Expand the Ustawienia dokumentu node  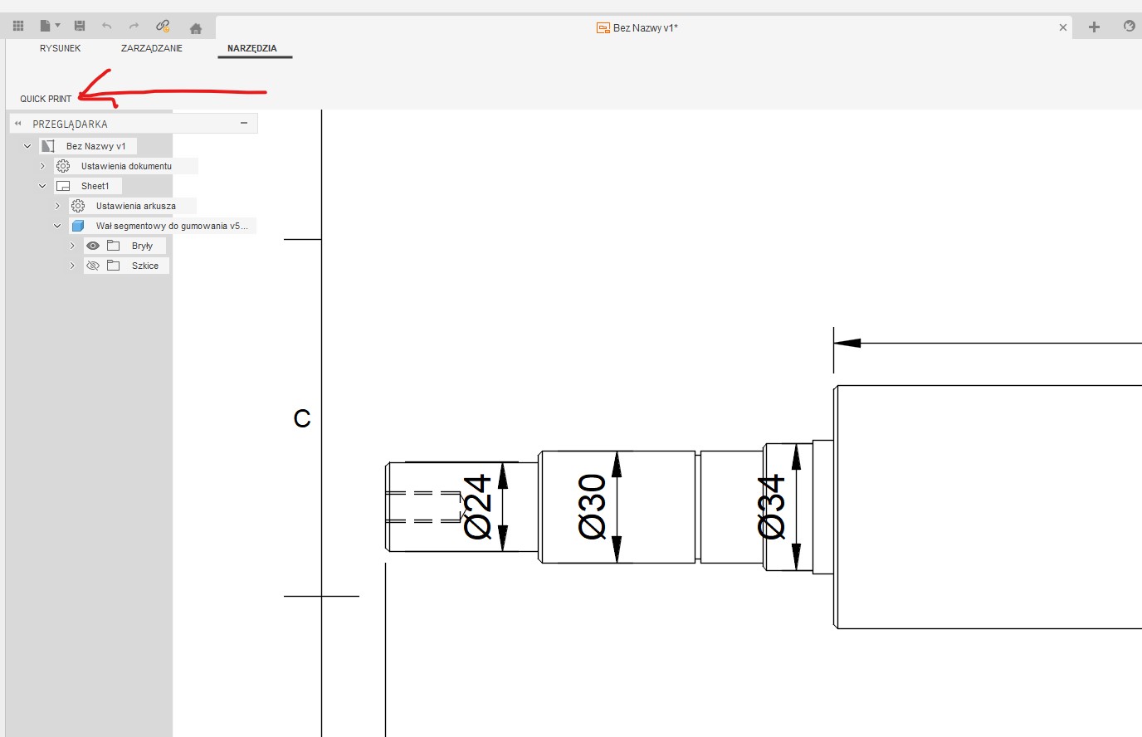(42, 166)
